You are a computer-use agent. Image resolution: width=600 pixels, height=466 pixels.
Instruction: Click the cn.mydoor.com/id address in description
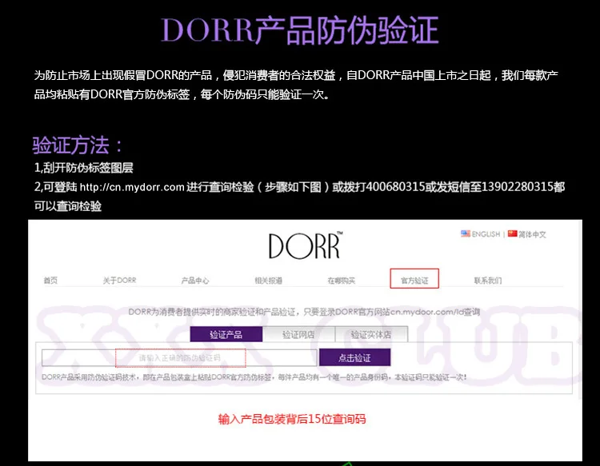click(x=427, y=312)
